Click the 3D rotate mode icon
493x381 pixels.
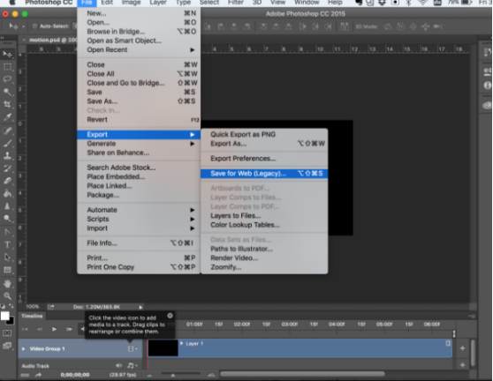388,26
